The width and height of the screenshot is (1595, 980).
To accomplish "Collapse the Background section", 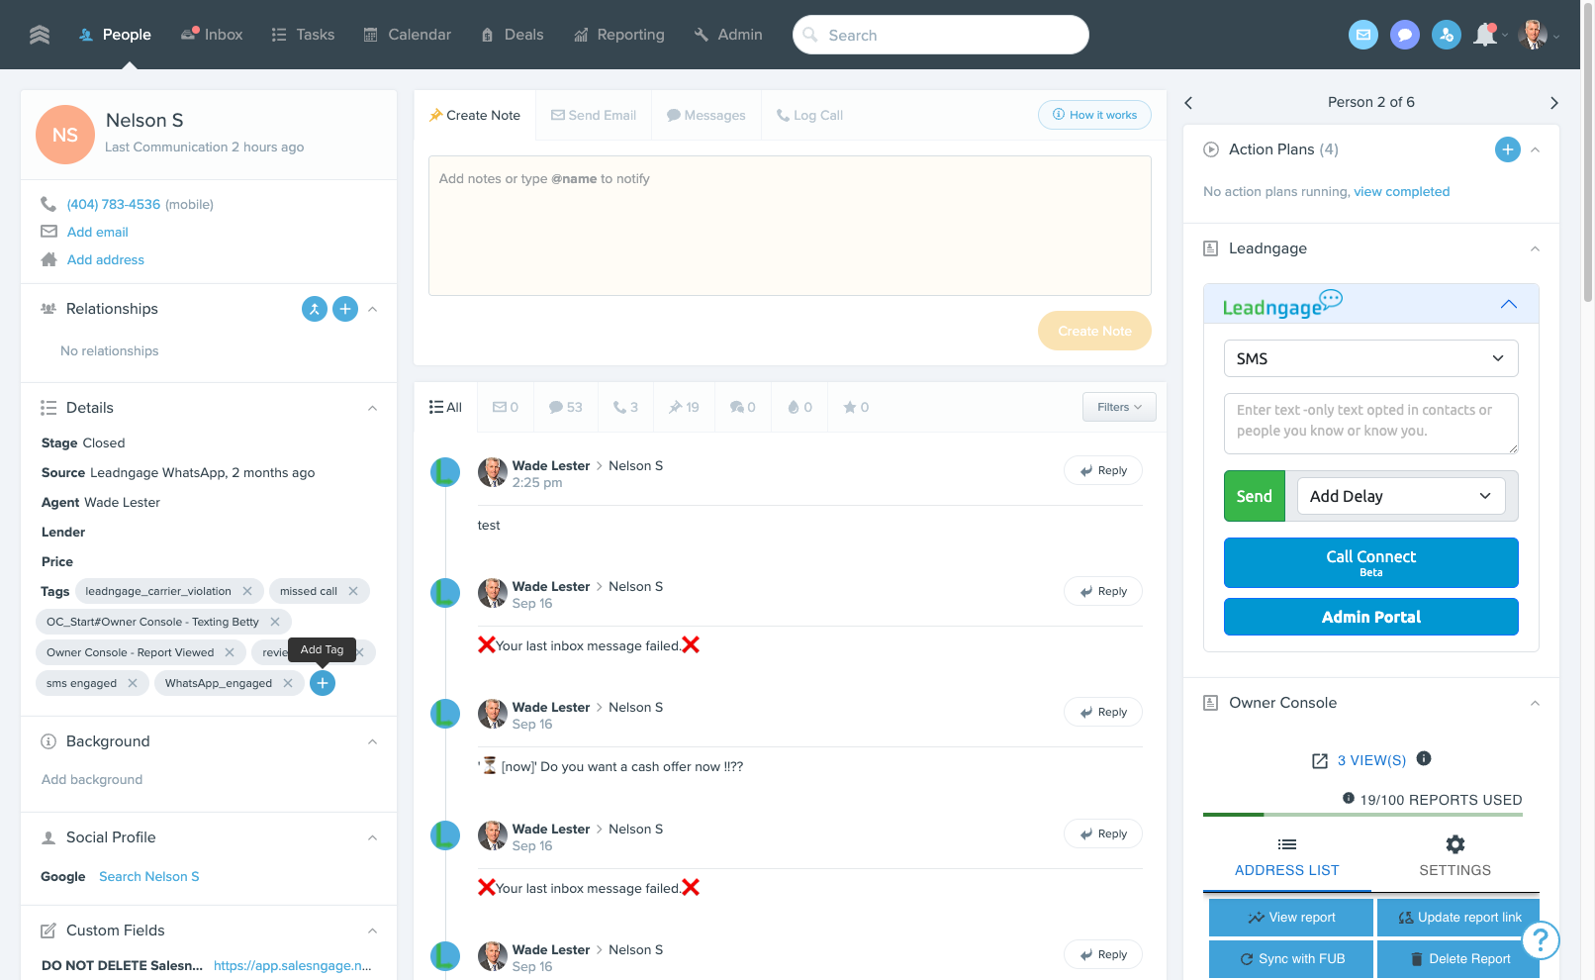I will tap(373, 741).
